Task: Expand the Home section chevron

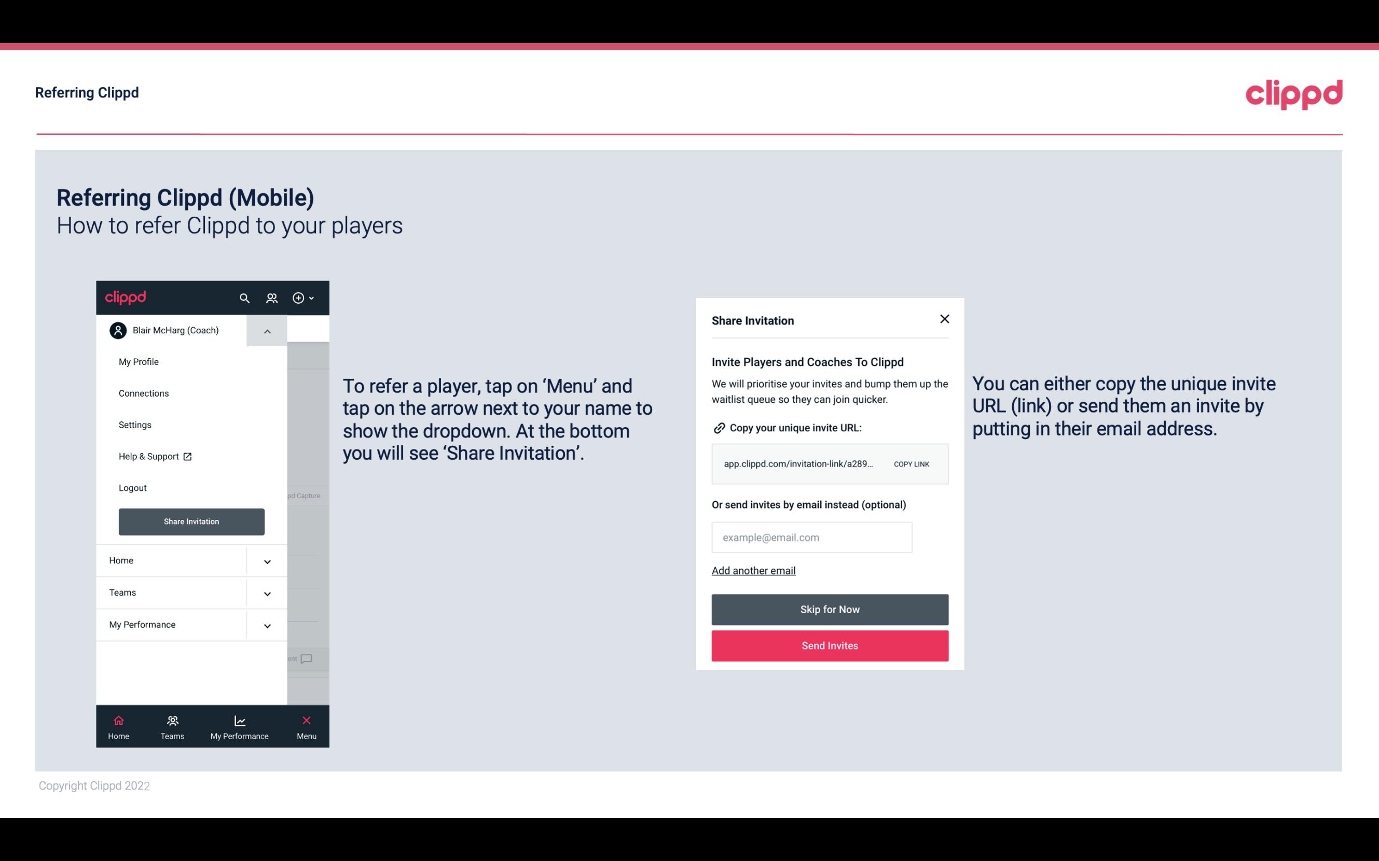Action: [x=267, y=560]
